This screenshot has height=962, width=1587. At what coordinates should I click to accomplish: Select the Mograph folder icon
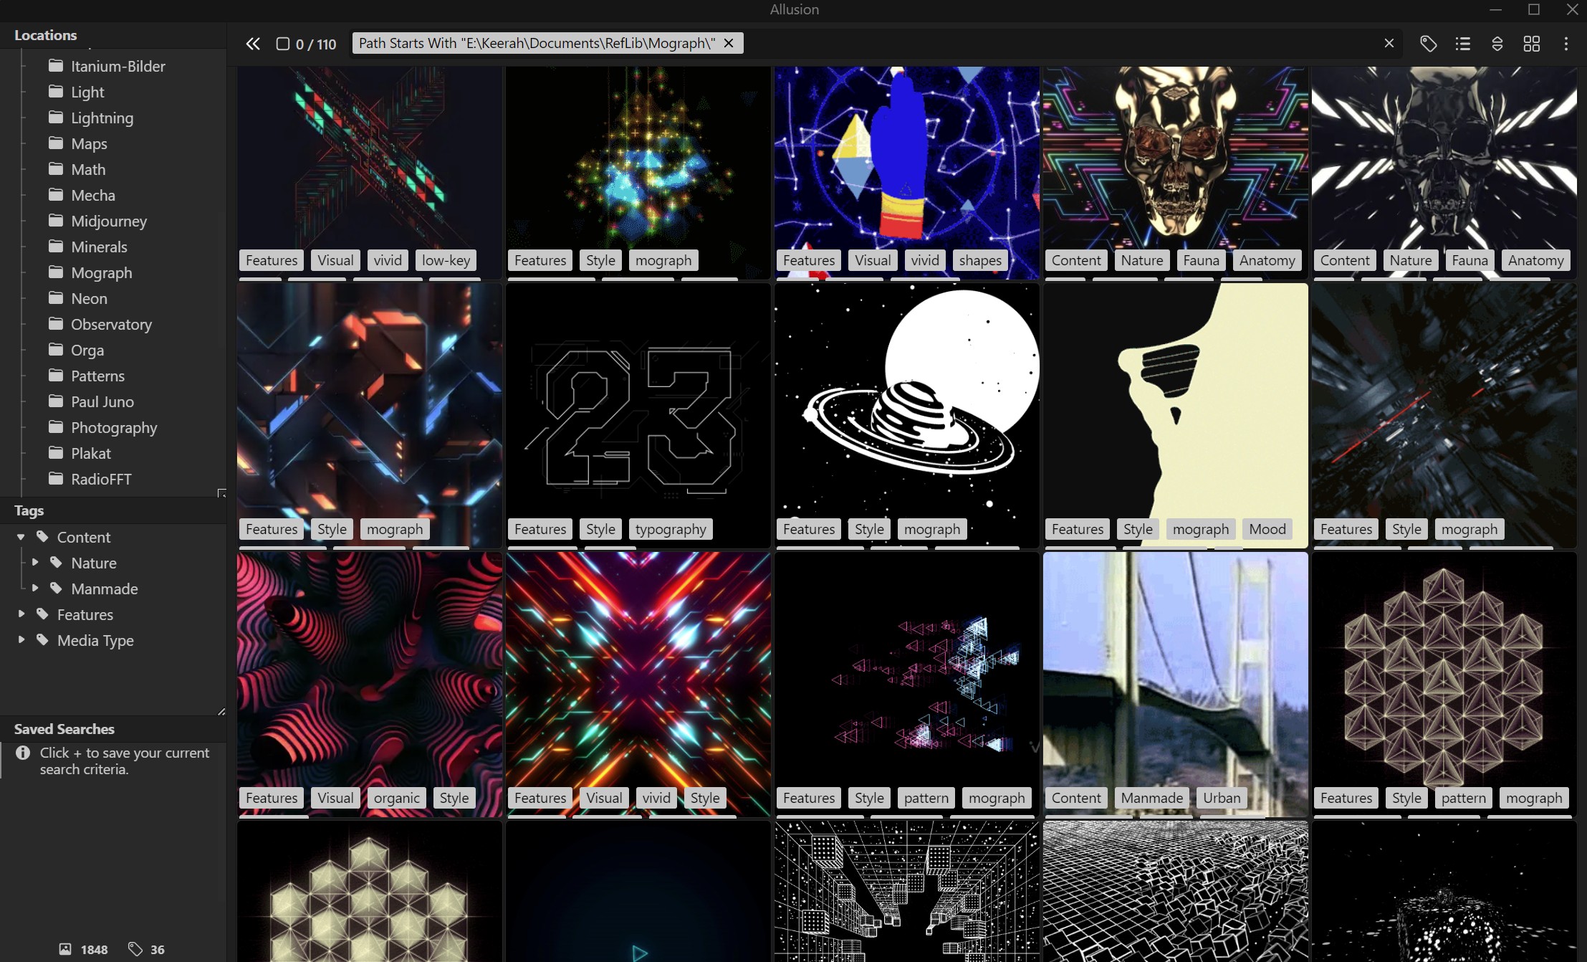56,272
